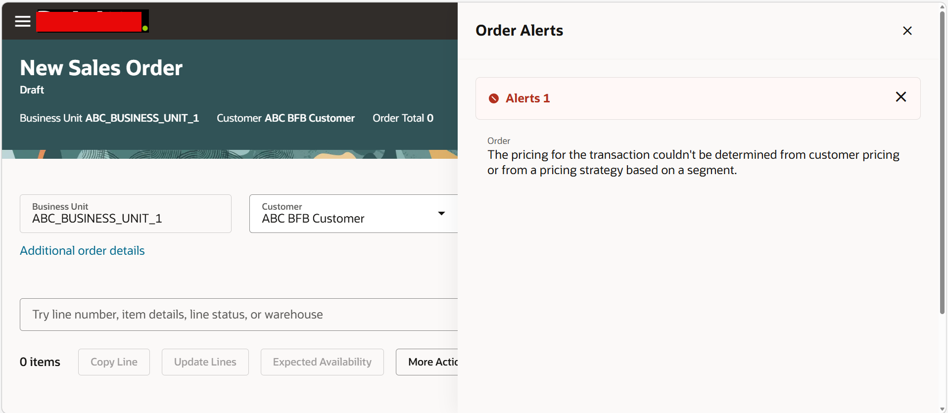Click the Expected Availability button

(x=322, y=362)
